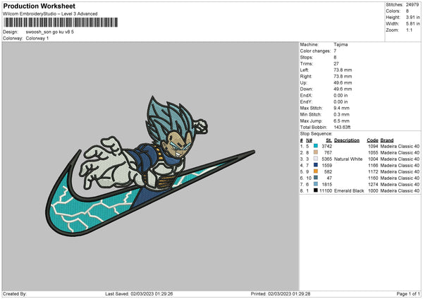Click the 'St.' column header
The image size is (423, 299).
(329, 140)
